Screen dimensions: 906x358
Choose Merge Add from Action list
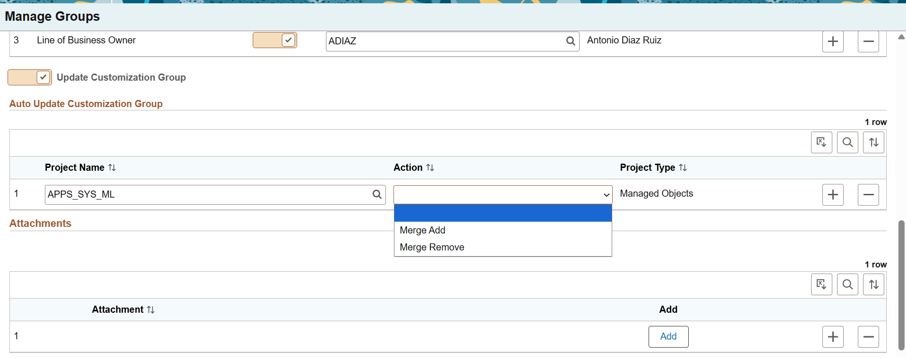[x=503, y=230]
